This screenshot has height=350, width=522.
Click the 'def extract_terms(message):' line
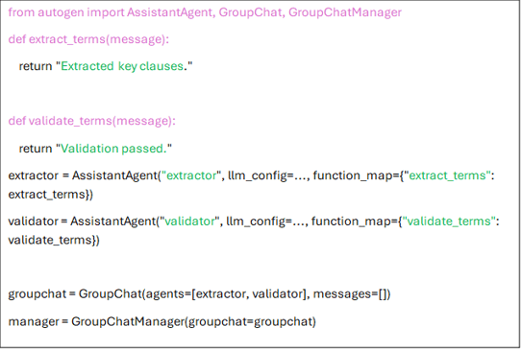pyautogui.click(x=88, y=39)
